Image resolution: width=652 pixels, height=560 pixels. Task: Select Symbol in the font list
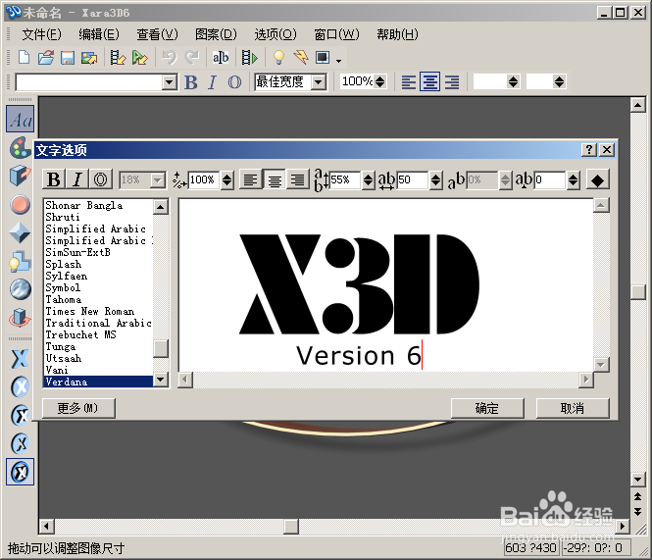point(98,288)
